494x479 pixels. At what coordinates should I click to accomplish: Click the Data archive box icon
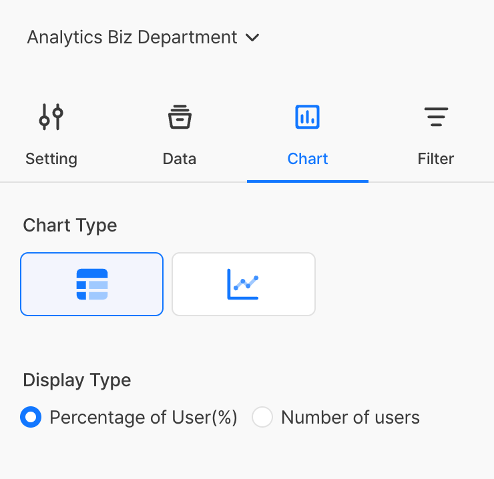180,117
